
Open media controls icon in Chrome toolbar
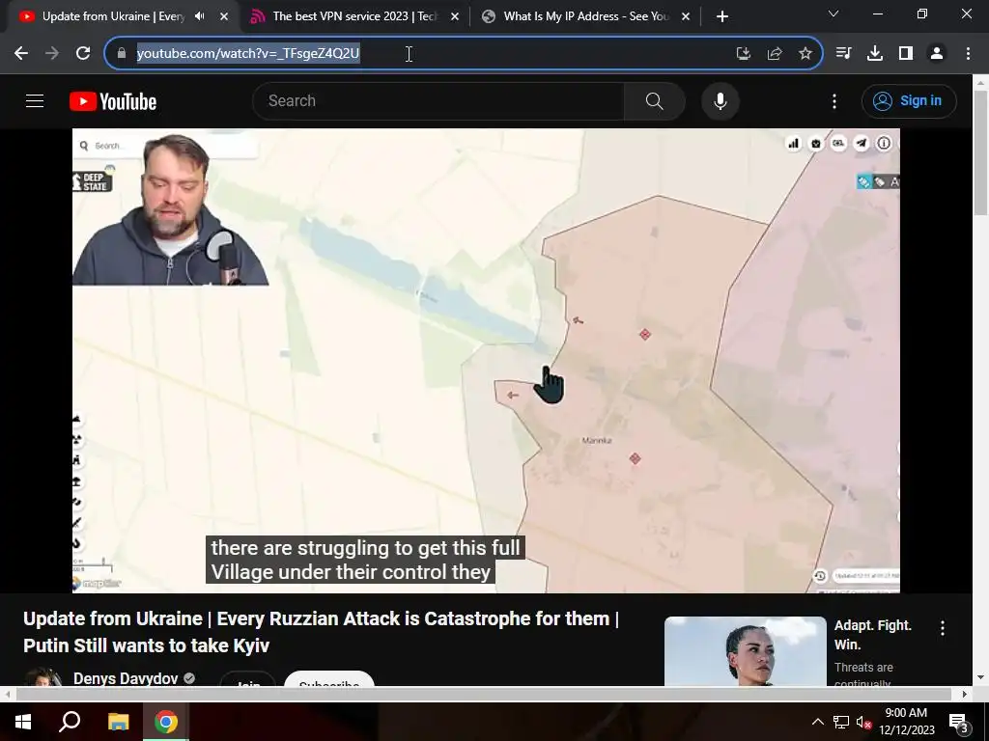(843, 54)
